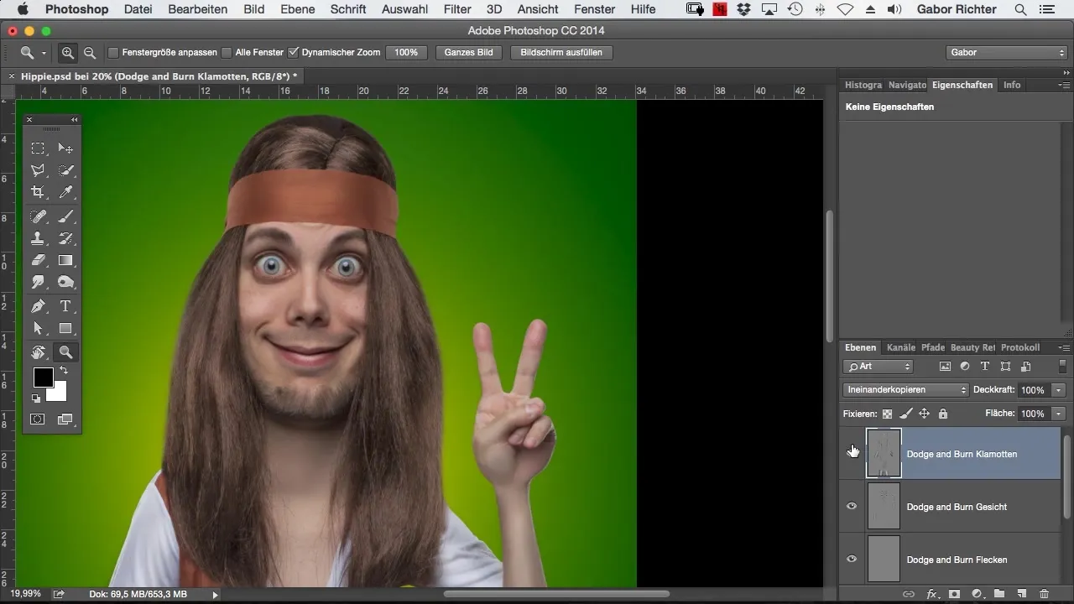Select the Move tool
This screenshot has height=604, width=1074.
65,148
